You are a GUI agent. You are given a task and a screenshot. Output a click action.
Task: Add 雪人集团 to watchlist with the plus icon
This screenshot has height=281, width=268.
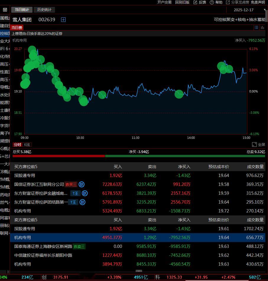63,20
